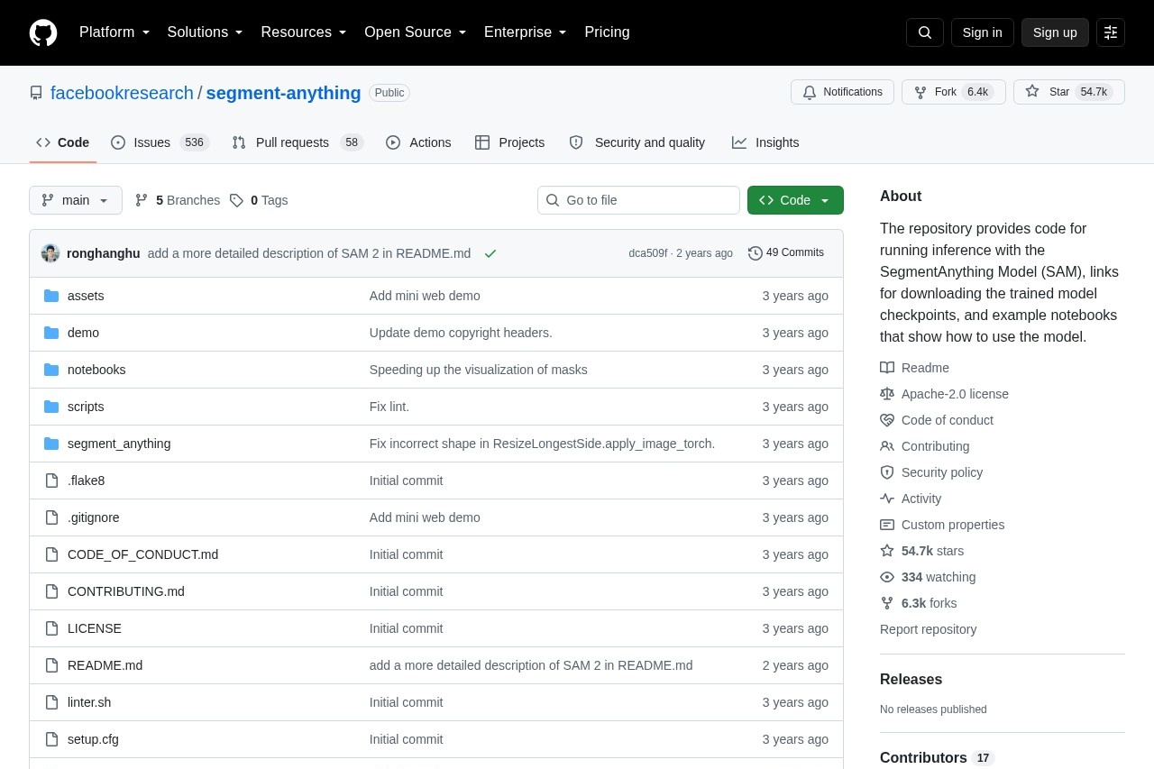Open the .flake8 file
The width and height of the screenshot is (1154, 769).
pyautogui.click(x=86, y=481)
